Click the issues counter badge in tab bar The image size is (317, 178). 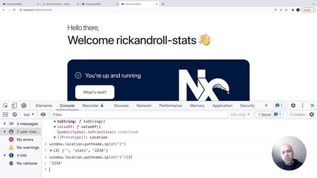(279, 105)
